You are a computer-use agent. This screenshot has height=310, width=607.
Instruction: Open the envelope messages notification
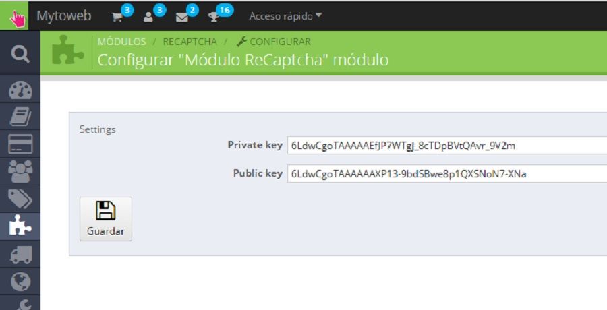tap(181, 17)
